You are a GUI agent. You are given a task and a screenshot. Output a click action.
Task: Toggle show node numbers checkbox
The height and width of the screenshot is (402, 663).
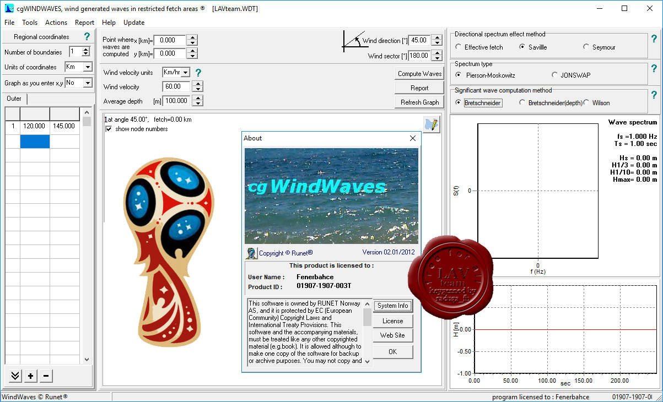coord(109,129)
